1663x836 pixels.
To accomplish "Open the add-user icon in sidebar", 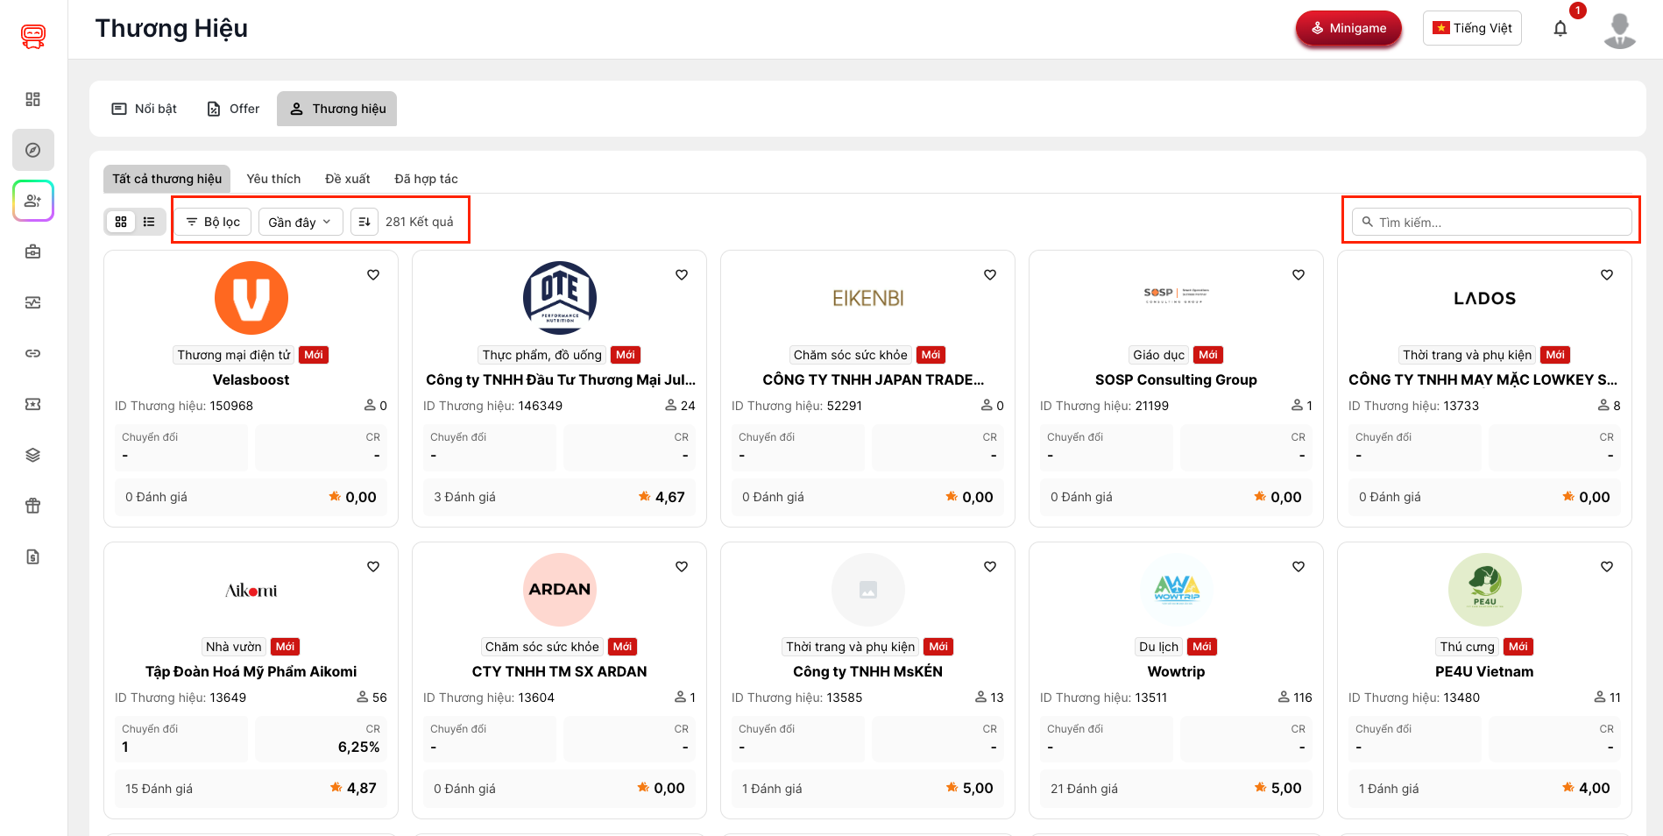I will (x=33, y=201).
